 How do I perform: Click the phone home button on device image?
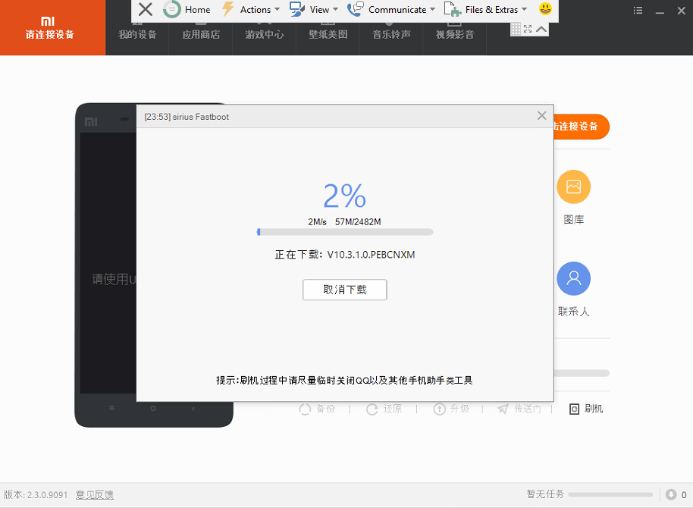tap(153, 409)
